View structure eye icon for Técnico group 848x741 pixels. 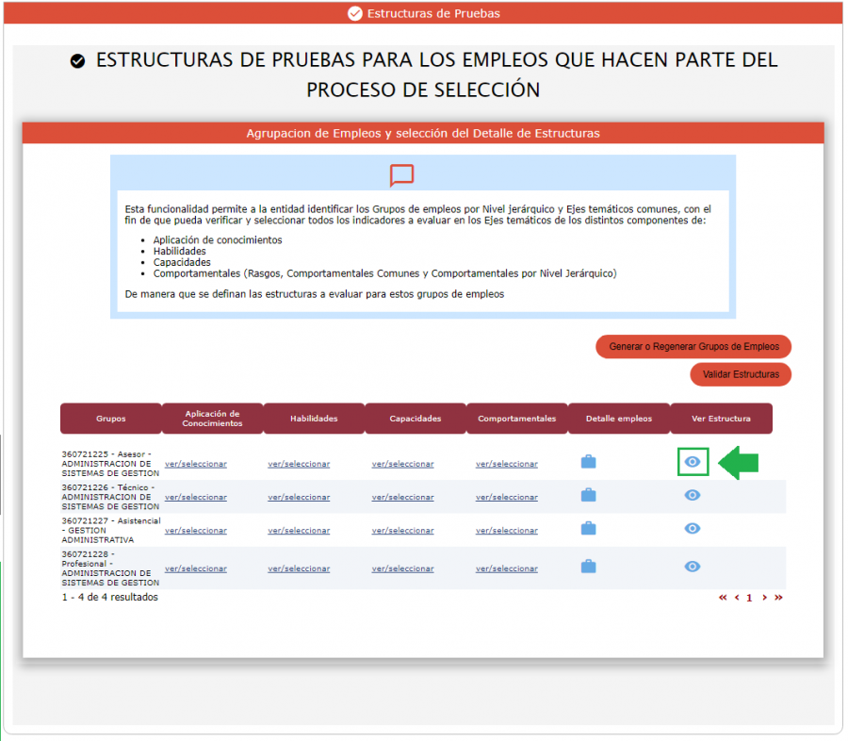693,495
